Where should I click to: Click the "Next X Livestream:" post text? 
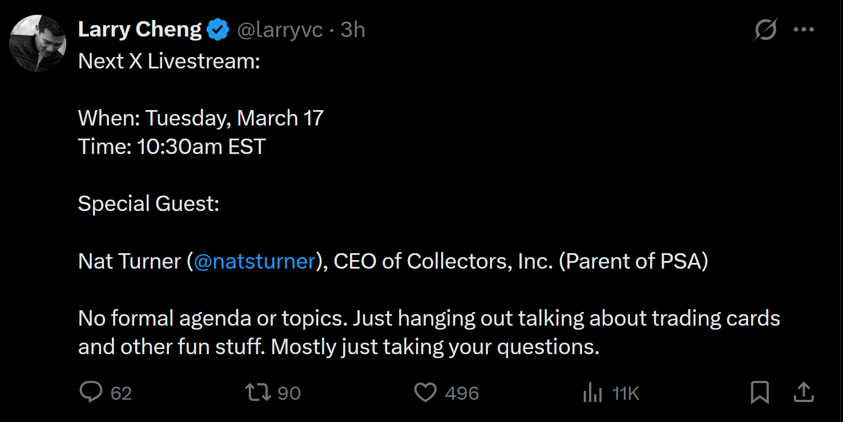point(169,61)
